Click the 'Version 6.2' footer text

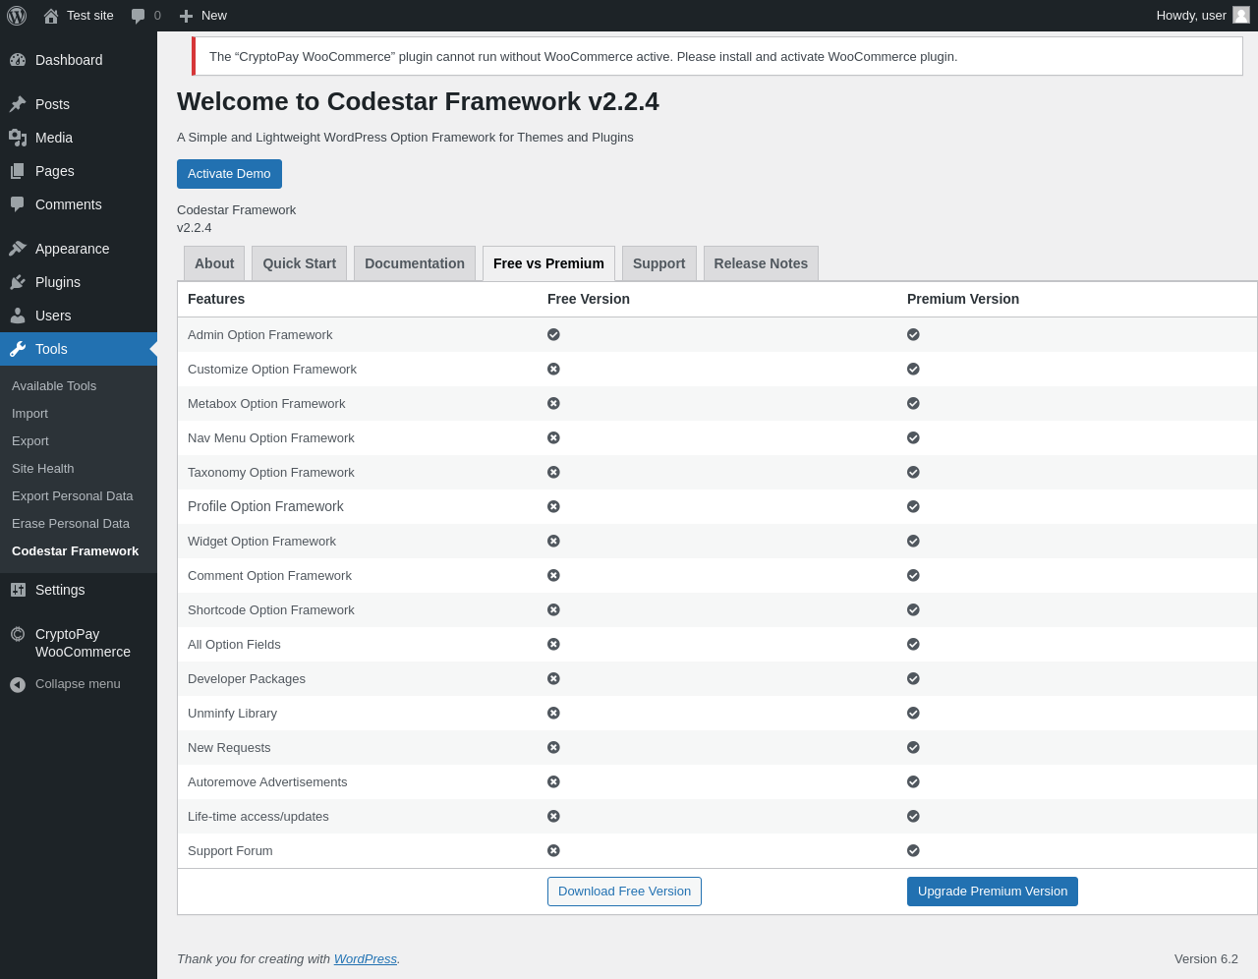tap(1206, 959)
